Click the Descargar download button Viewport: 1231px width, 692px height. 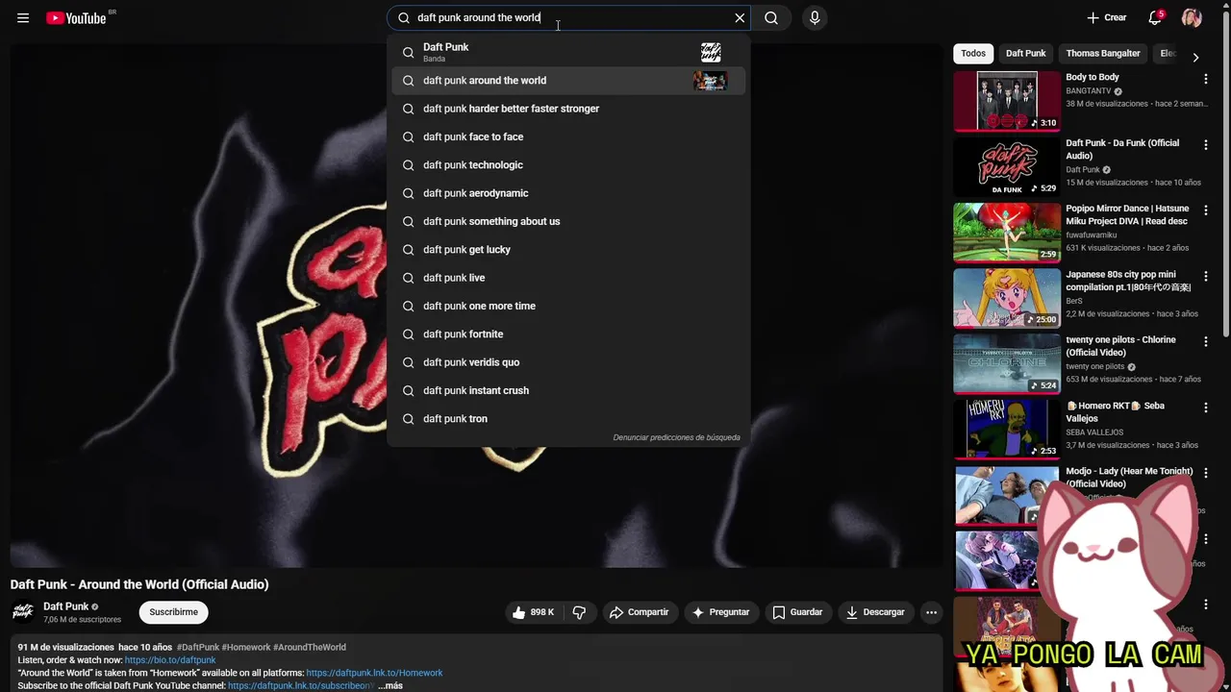click(x=875, y=612)
